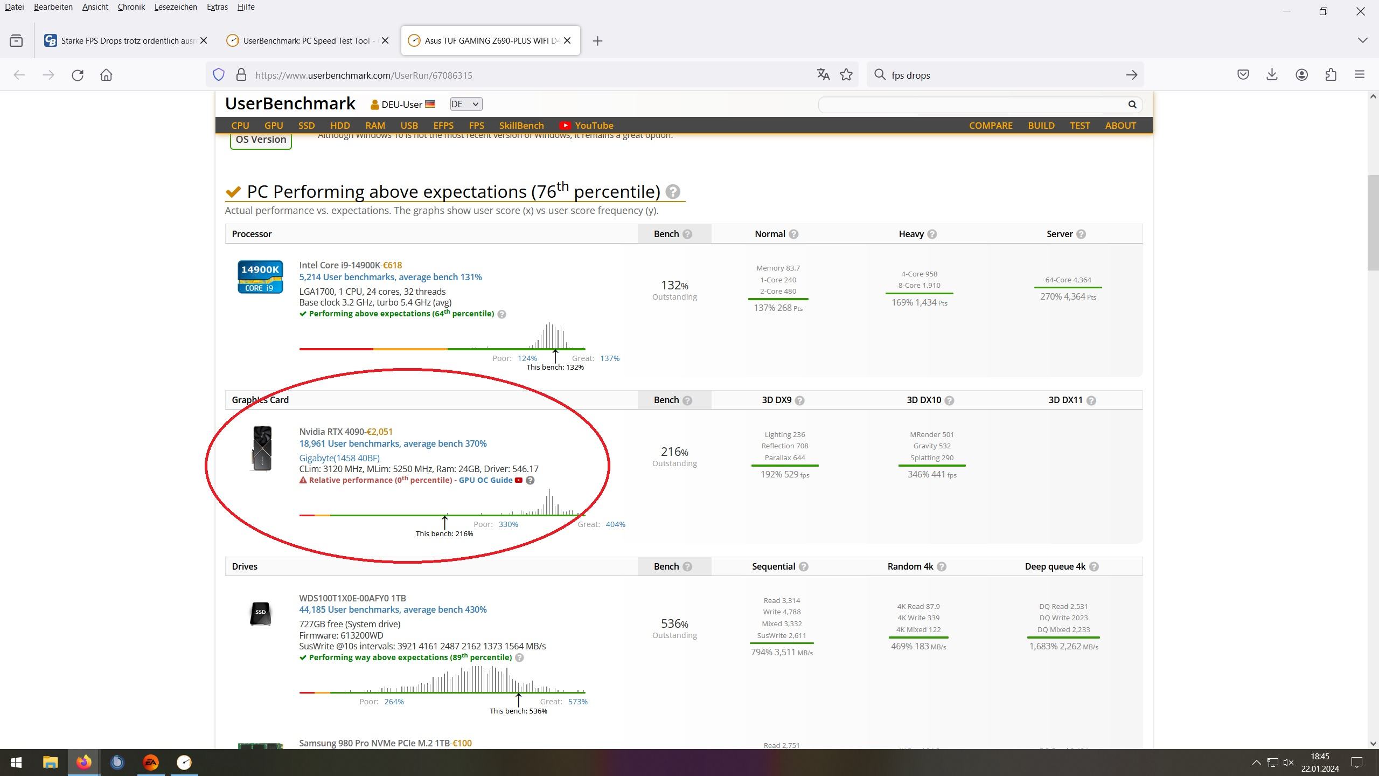The width and height of the screenshot is (1379, 776).
Task: Click the UserBenchmark site search magnifier
Action: [1132, 105]
